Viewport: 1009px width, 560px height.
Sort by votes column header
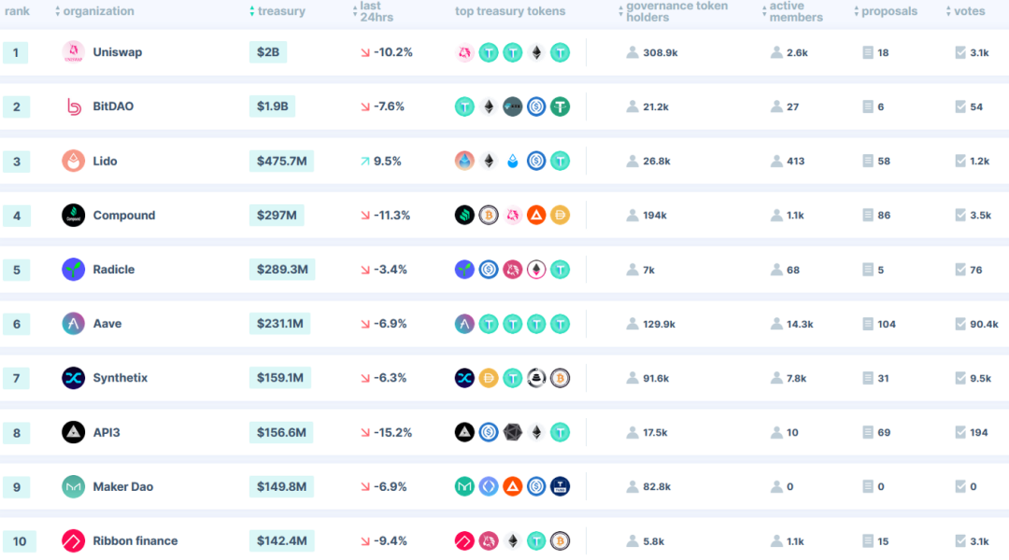pos(969,11)
